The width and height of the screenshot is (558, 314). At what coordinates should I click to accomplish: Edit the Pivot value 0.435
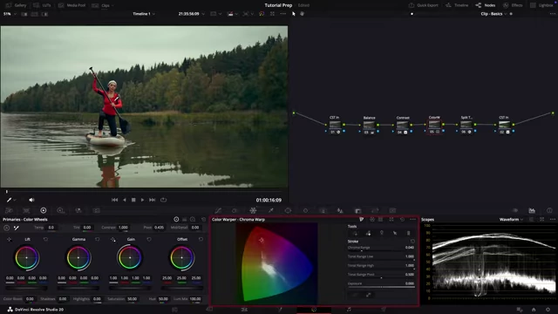(159, 228)
